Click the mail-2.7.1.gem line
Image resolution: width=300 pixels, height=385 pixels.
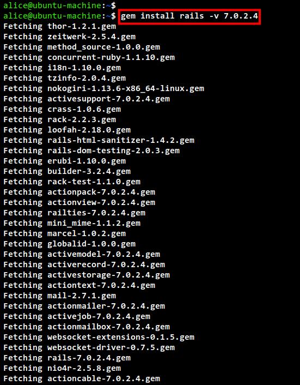59,296
